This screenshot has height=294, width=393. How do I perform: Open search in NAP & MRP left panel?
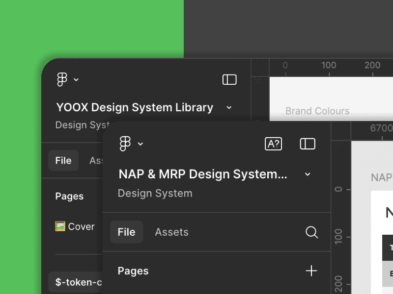point(311,232)
